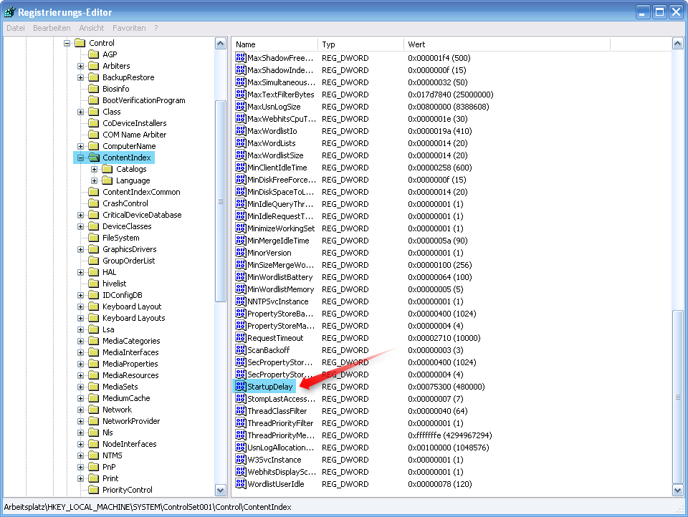
Task: Click the RequestTimeout value icon
Action: click(x=241, y=337)
